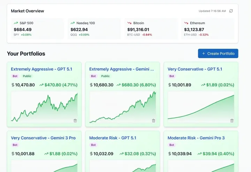Delete the Very Conservative - GPT 5.1 portfolio

click(x=232, y=121)
